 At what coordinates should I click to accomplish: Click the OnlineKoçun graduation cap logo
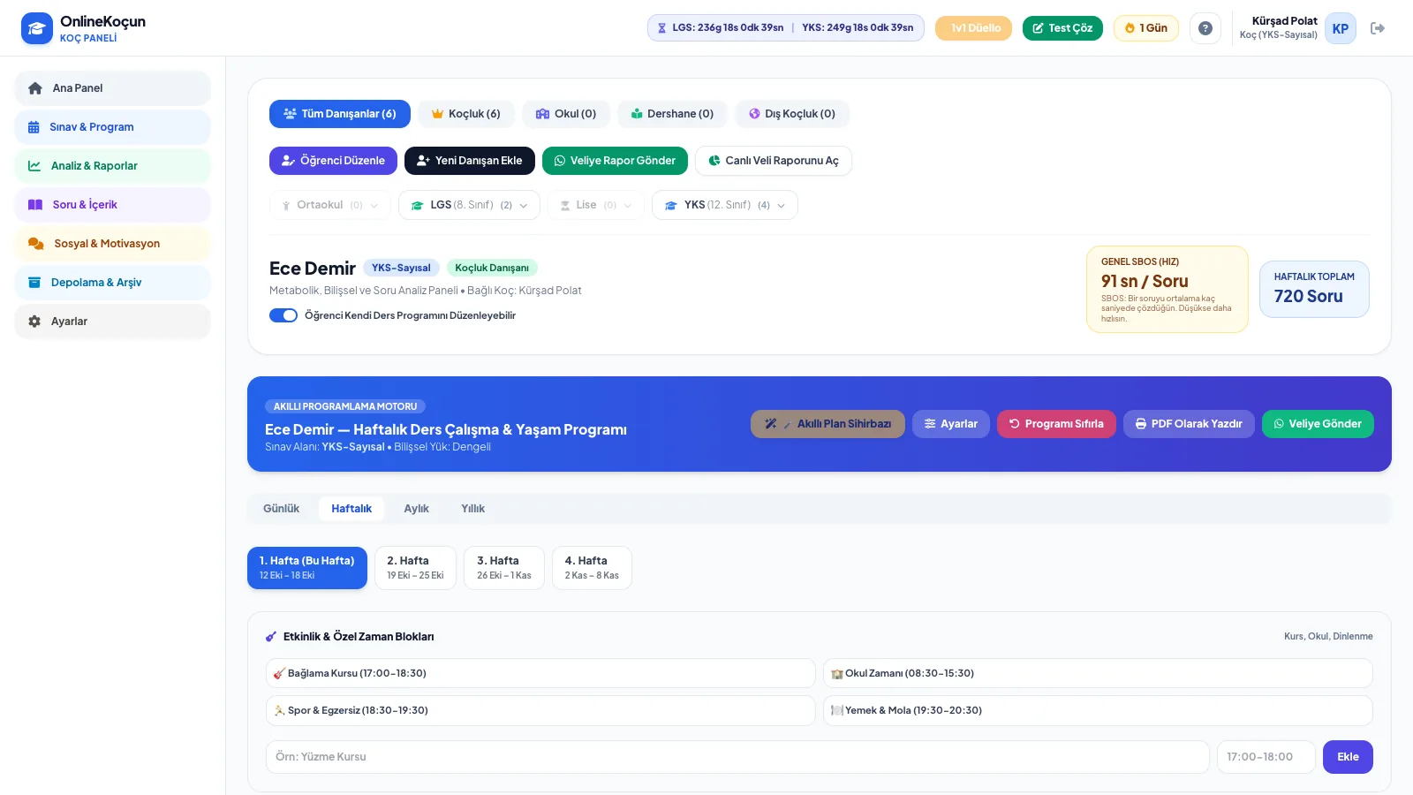coord(36,28)
